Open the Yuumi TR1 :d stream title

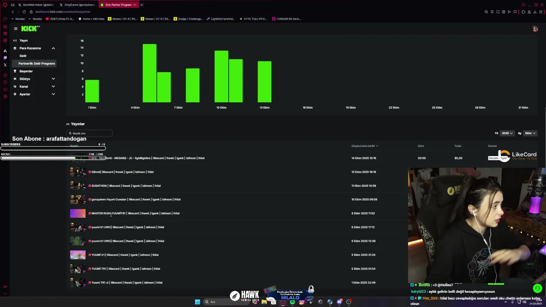(x=125, y=283)
